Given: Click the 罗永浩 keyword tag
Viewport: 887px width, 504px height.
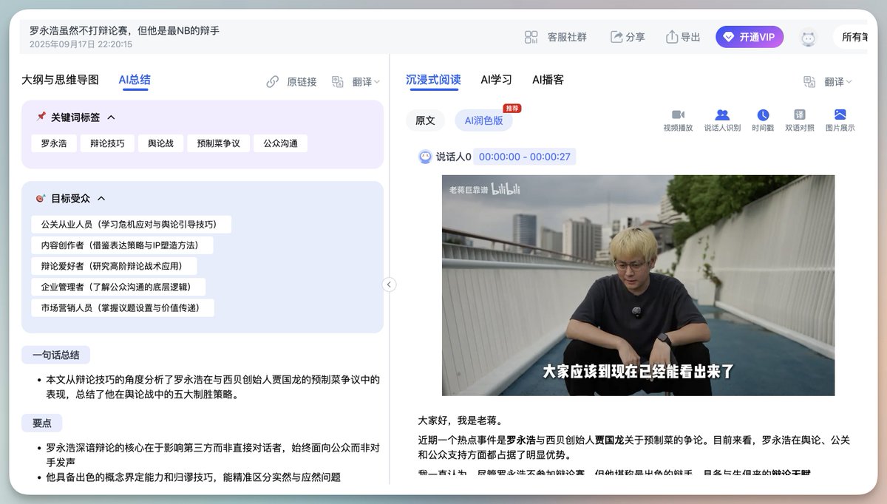Looking at the screenshot, I should [53, 143].
